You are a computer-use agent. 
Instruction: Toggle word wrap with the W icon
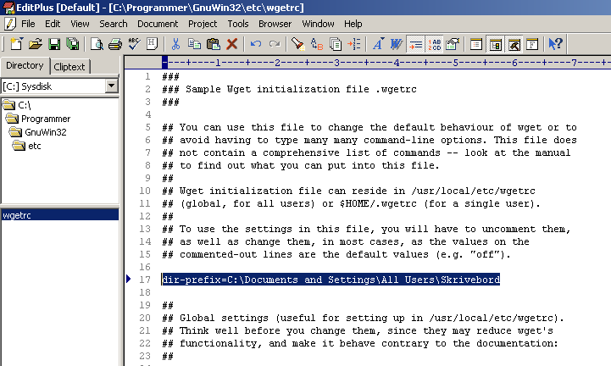[397, 44]
